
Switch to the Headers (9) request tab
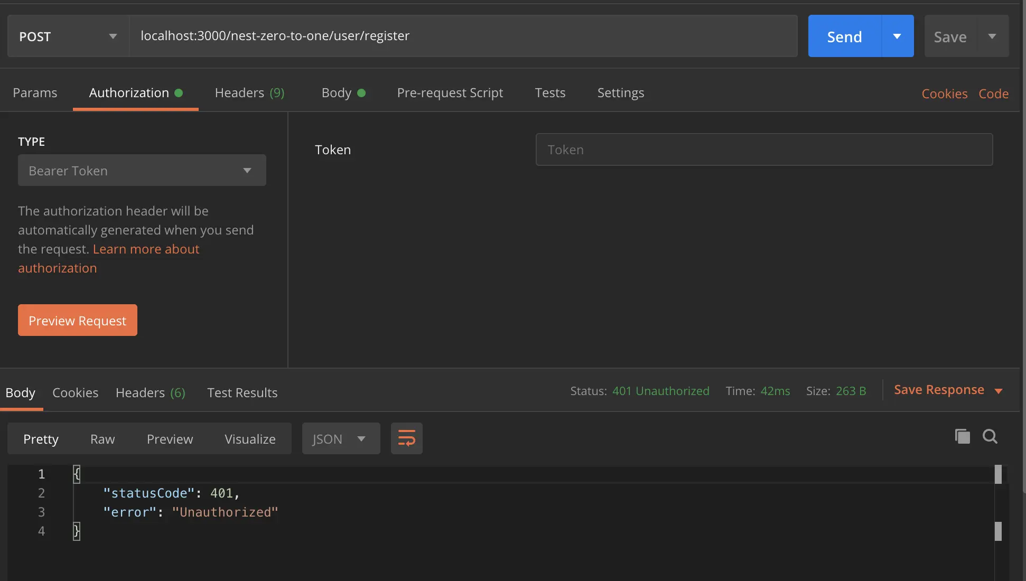click(249, 93)
